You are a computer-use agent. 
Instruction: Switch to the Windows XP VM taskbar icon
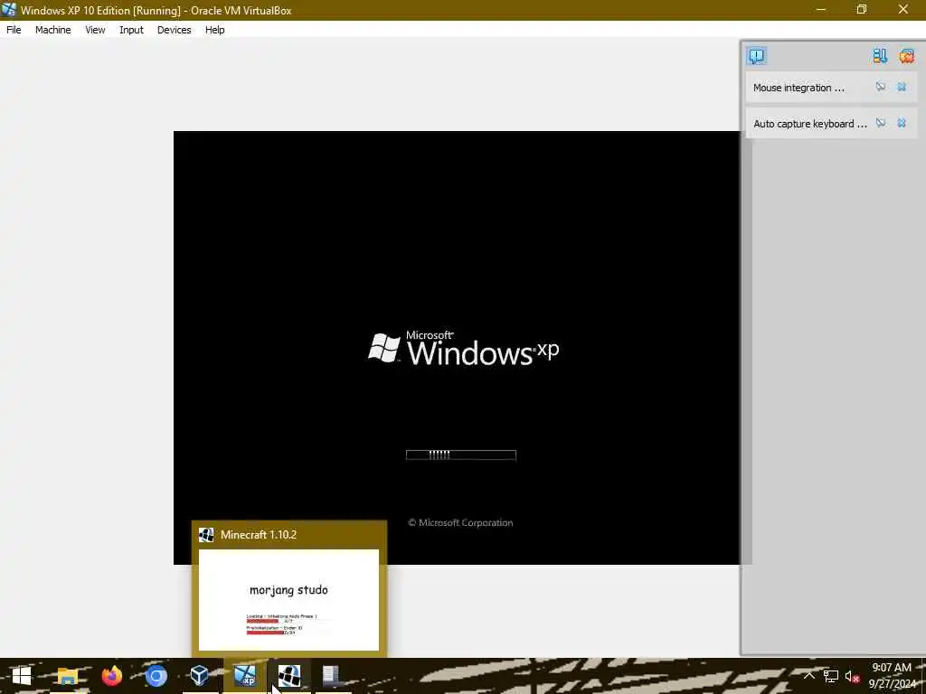[244, 676]
